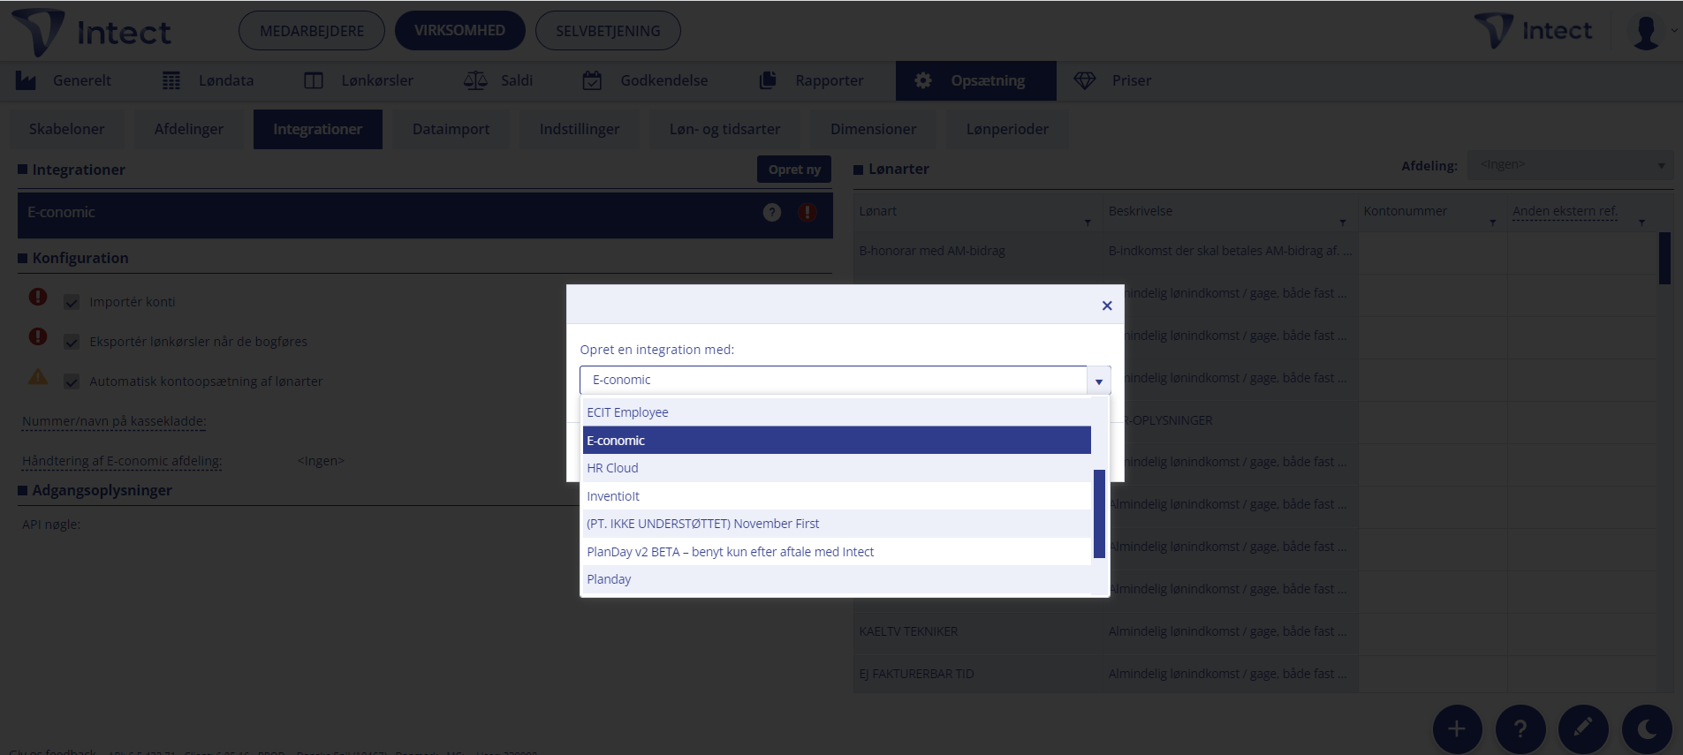Viewport: 1683px width, 755px height.
Task: Click the Opret ny button
Action: 793,170
